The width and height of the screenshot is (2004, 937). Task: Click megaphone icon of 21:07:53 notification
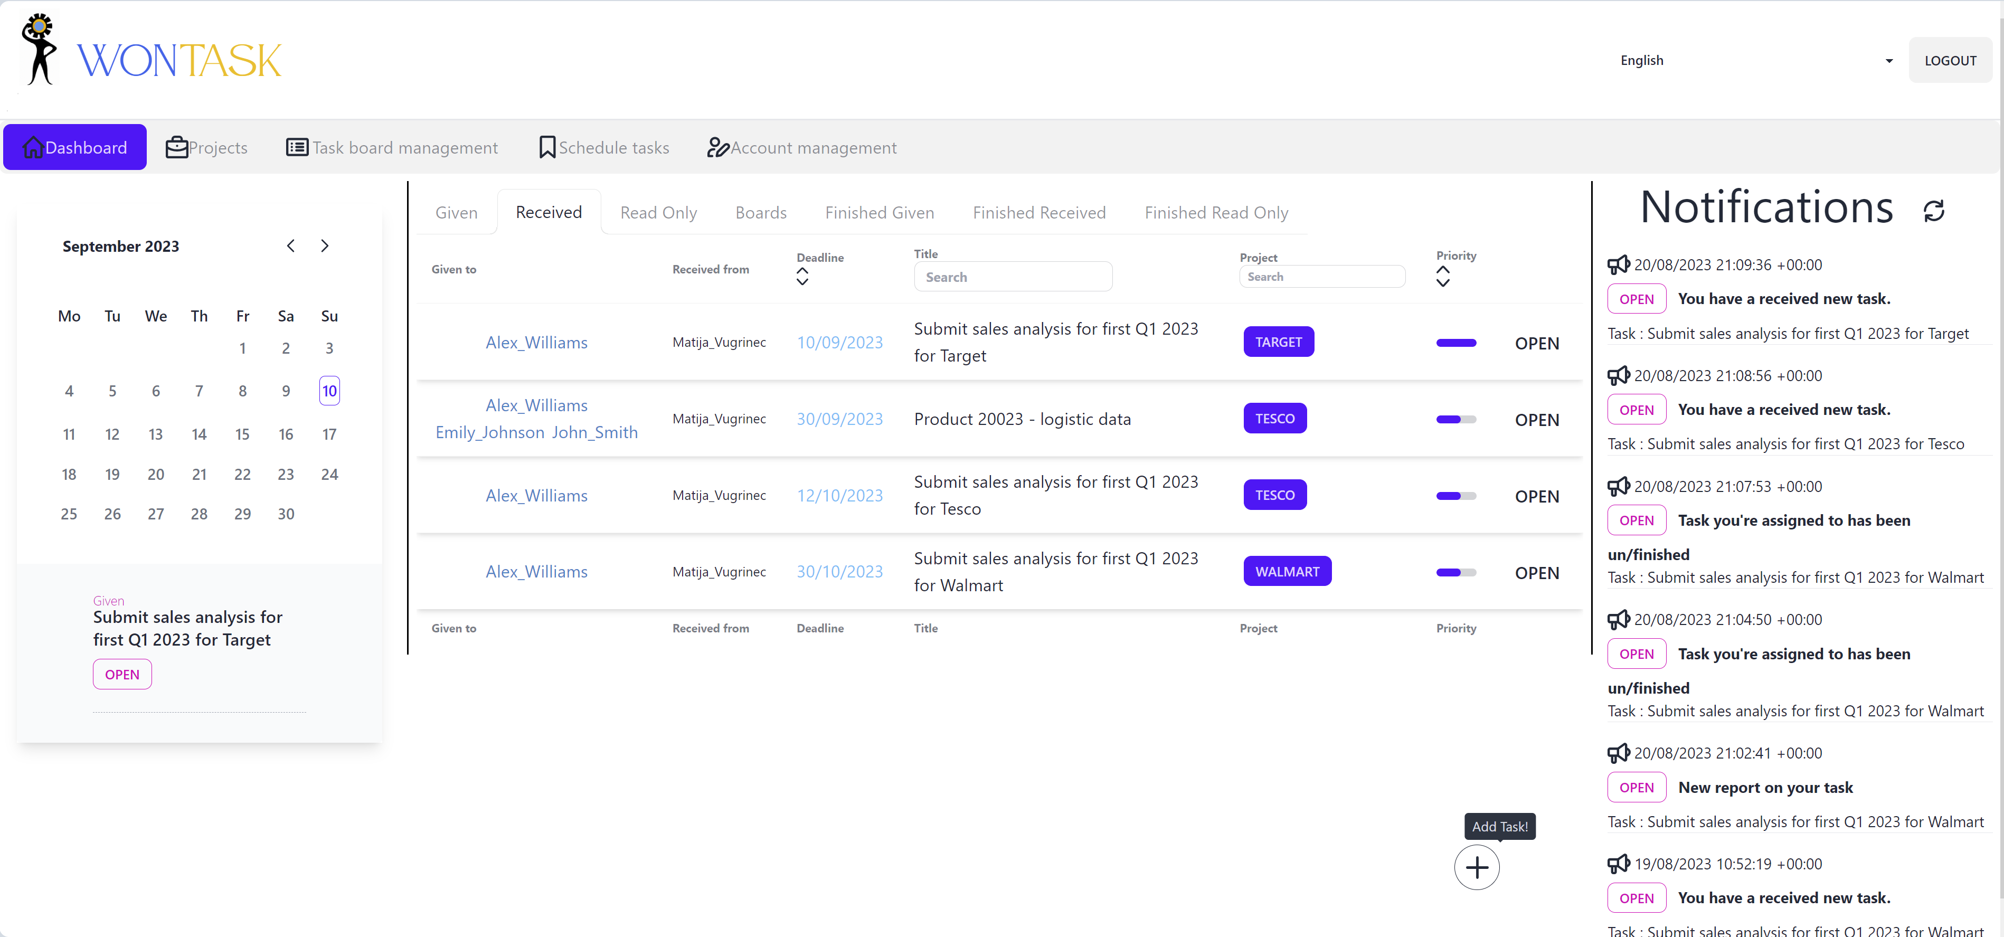(1618, 486)
